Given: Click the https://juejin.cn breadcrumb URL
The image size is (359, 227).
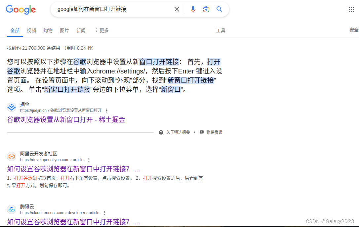Looking at the screenshot, I should [61, 111].
